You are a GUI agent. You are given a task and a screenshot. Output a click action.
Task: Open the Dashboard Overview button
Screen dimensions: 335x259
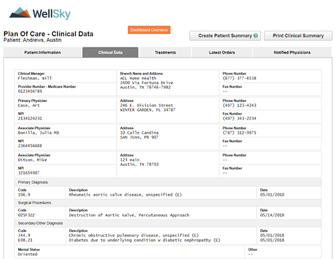point(149,30)
